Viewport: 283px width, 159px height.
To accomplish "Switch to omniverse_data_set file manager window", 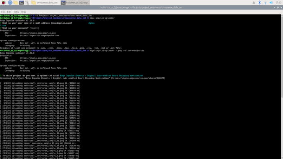I will click(x=45, y=3).
